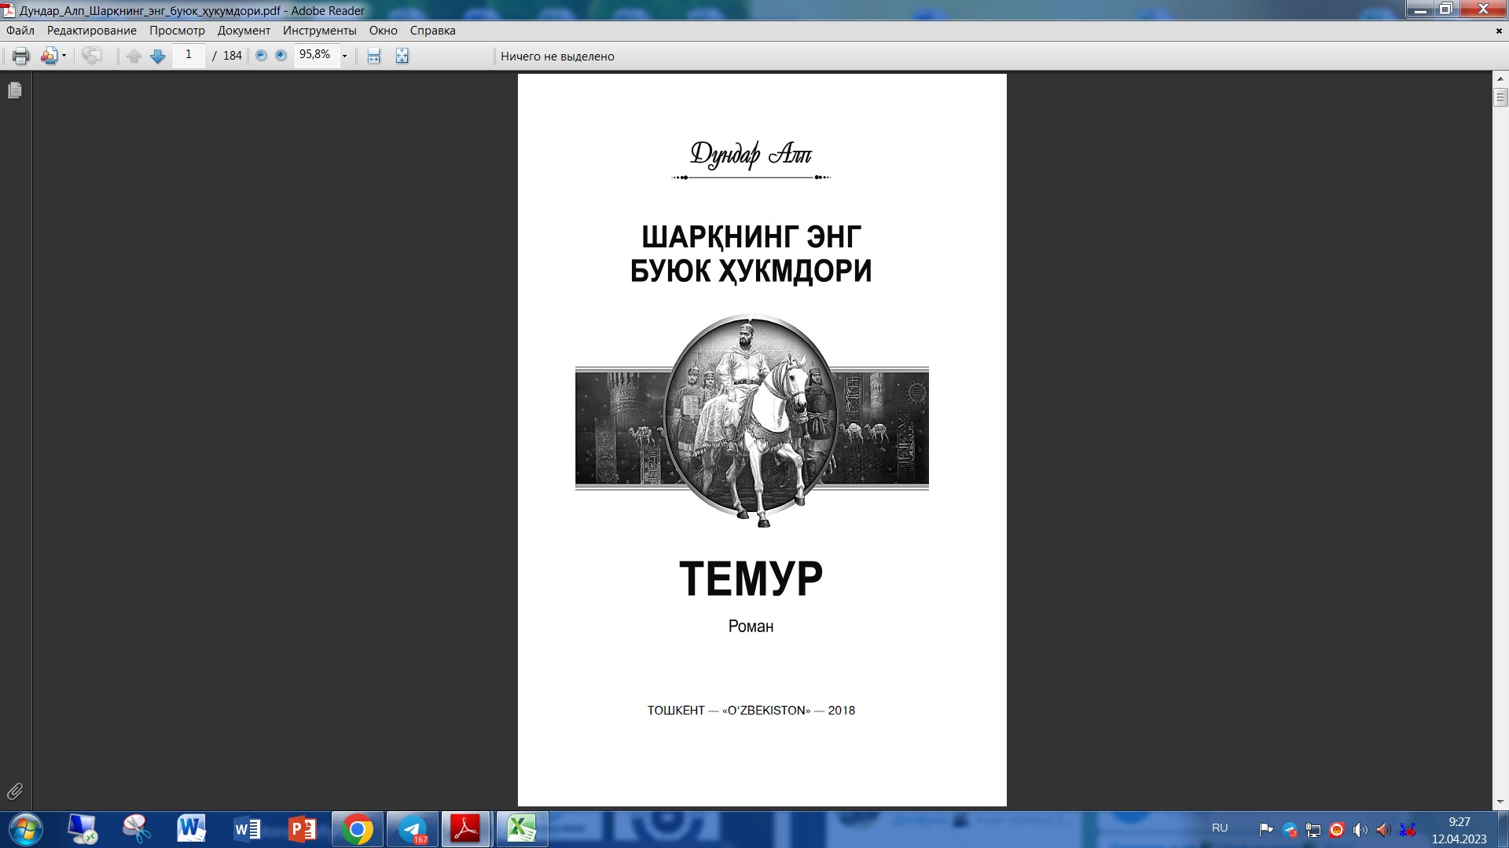Minimize the Adobe Reader window
This screenshot has width=1509, height=848.
coord(1420,9)
